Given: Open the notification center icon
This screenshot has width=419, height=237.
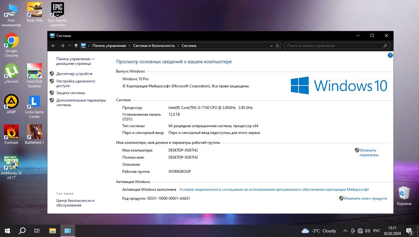Looking at the screenshot, I should [x=409, y=231].
